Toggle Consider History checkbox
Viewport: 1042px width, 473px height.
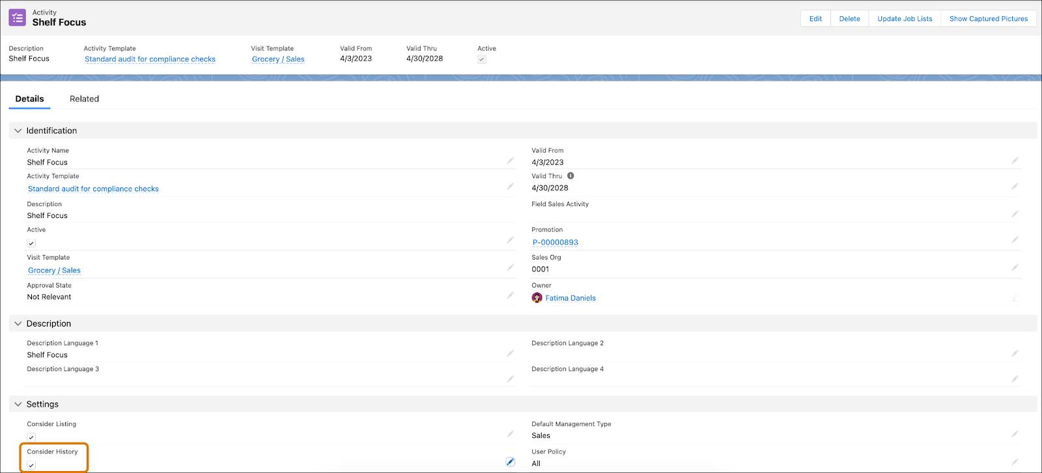coord(31,465)
